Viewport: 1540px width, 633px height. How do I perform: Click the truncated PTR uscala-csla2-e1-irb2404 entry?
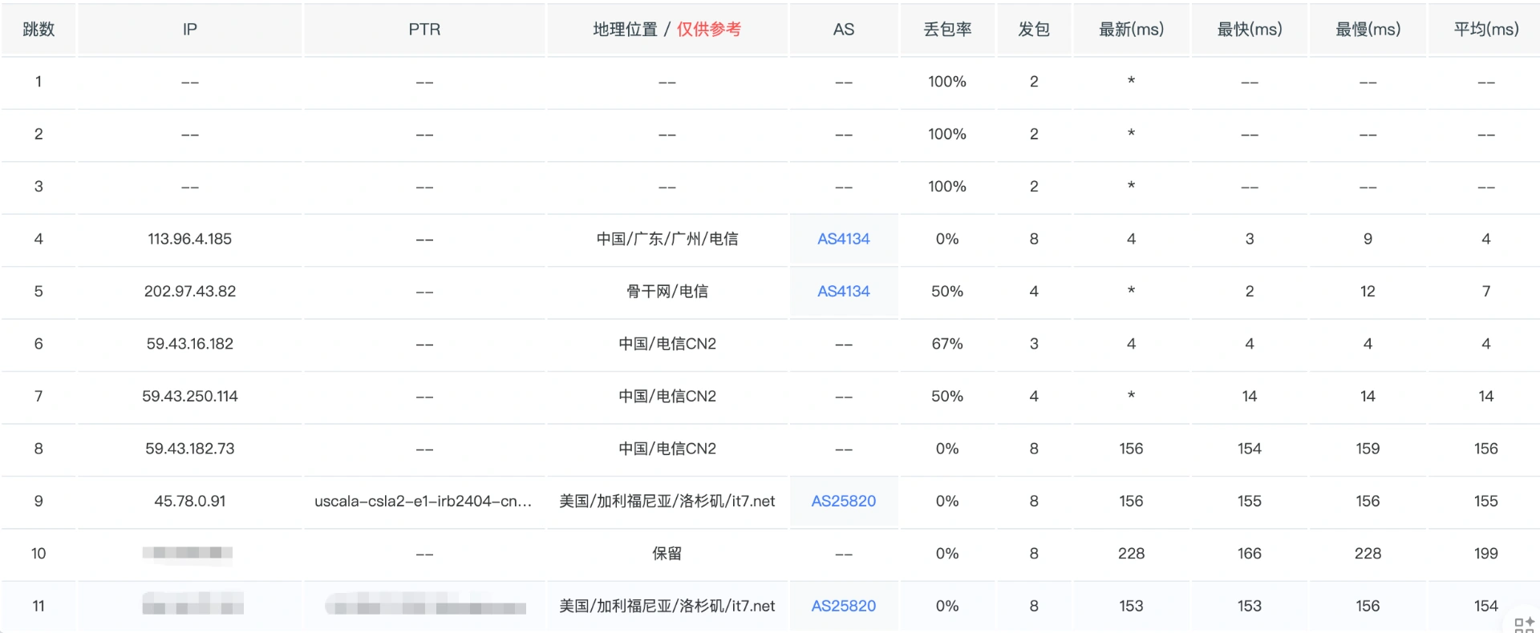click(x=423, y=502)
